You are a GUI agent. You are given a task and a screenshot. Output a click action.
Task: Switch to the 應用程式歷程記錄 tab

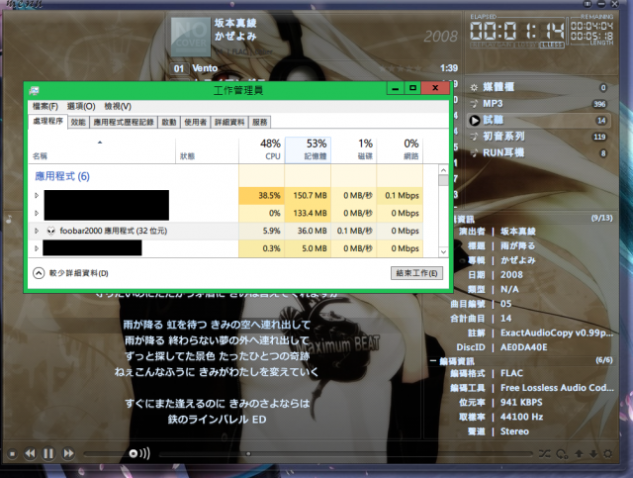124,122
